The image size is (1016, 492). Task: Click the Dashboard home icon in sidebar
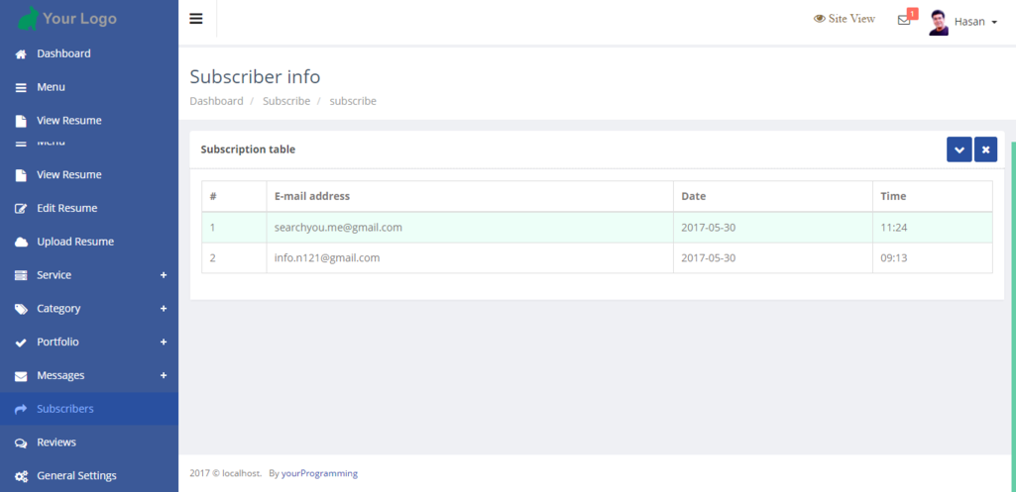[x=21, y=54]
